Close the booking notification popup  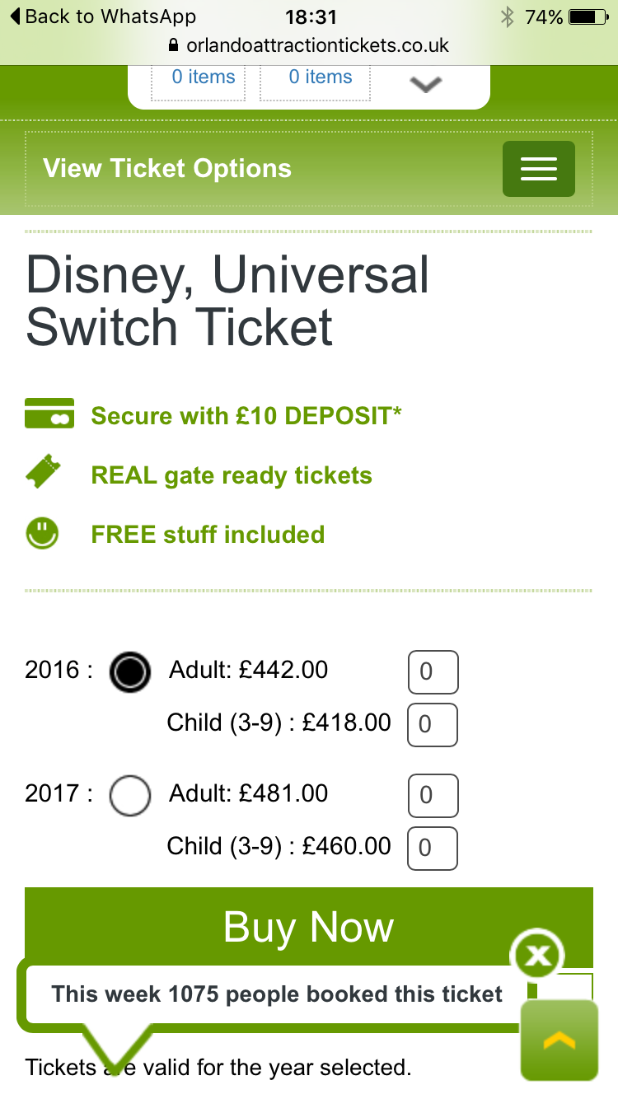pyautogui.click(x=537, y=956)
